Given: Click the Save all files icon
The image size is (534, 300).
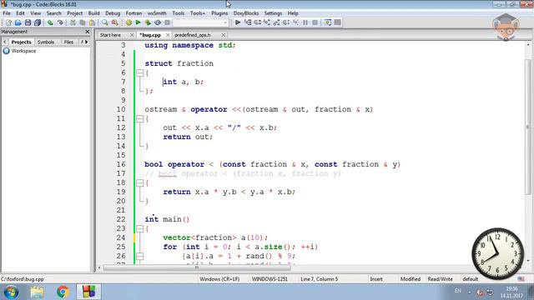Looking at the screenshot, I should tap(38, 22).
